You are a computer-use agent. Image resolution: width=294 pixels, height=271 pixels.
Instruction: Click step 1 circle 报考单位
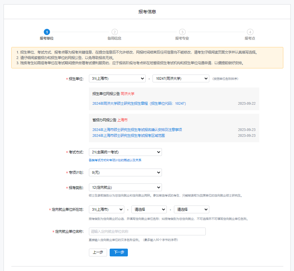tap(47, 32)
